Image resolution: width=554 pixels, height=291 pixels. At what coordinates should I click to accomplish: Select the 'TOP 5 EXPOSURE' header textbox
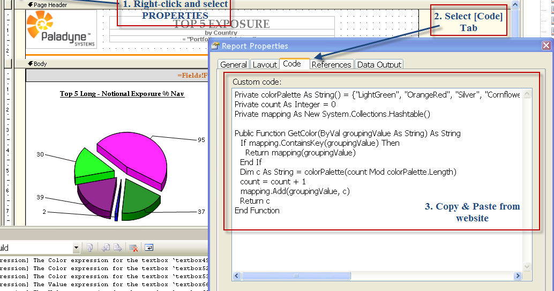coord(222,24)
